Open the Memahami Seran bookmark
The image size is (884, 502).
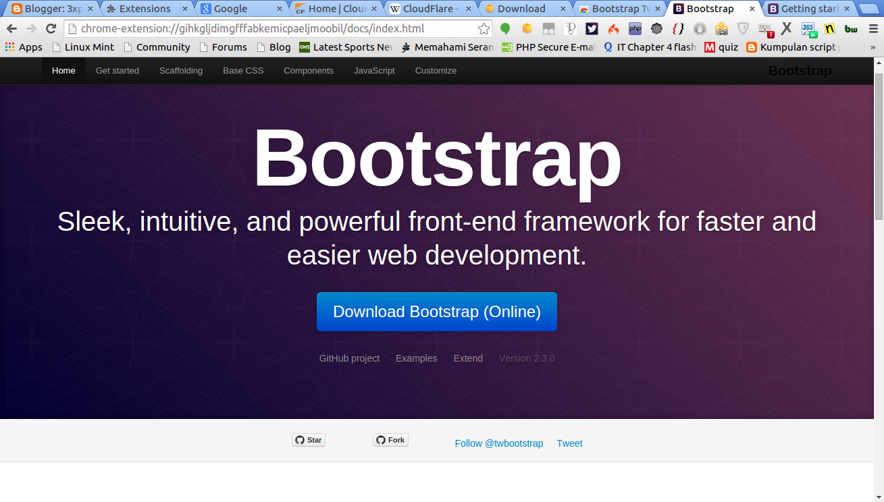point(447,47)
